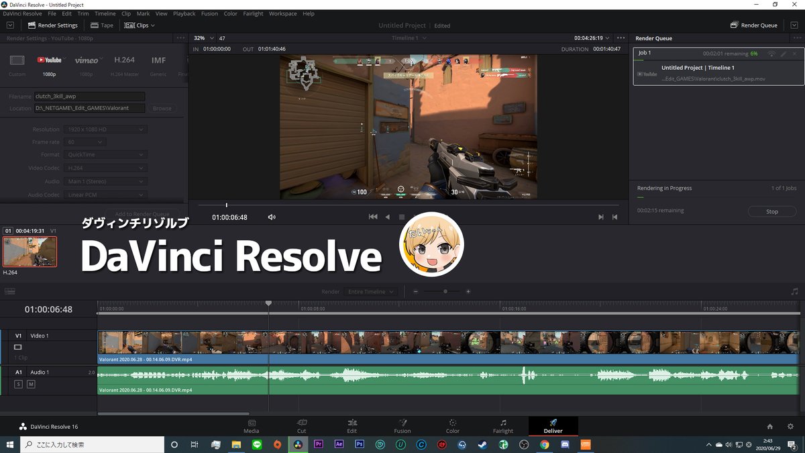Screen dimensions: 805x453
Task: Choose the IMF Generic preset
Action: (158, 64)
